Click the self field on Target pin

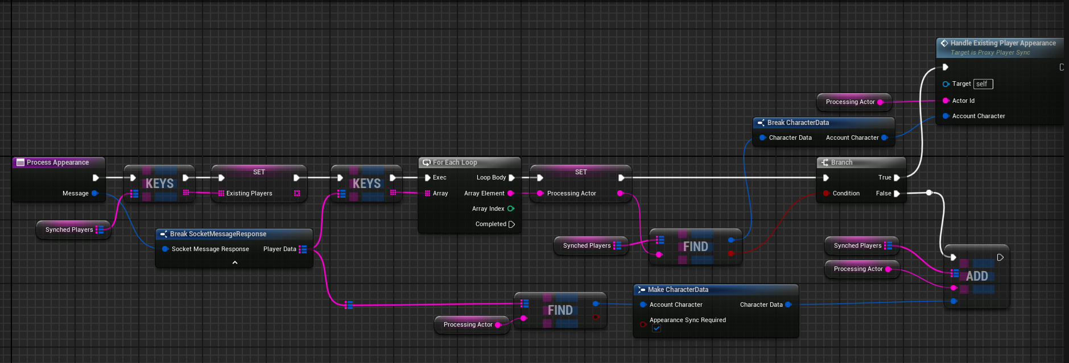tap(983, 84)
